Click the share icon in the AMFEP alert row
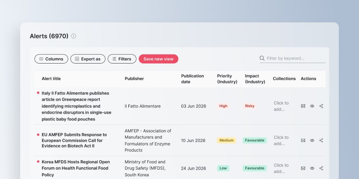This screenshot has height=179, width=359. pyautogui.click(x=321, y=141)
